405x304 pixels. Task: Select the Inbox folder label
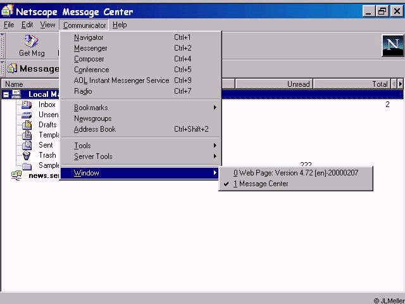(47, 104)
